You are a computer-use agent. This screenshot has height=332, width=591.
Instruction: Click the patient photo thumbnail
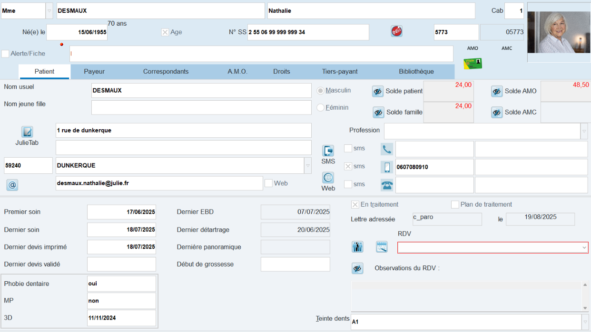(559, 32)
